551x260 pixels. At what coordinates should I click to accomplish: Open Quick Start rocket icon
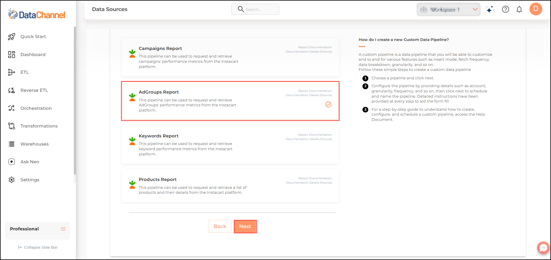coord(11,37)
